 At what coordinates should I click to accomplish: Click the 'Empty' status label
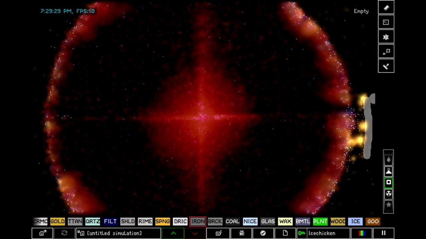click(361, 11)
